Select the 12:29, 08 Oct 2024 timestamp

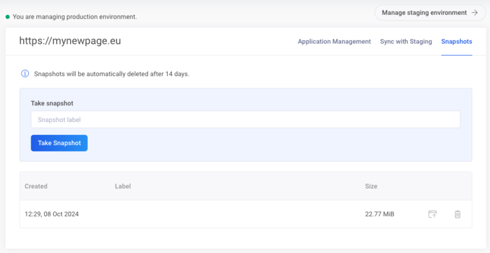point(52,214)
